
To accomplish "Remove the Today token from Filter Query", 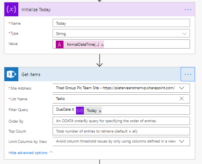I will pyautogui.click(x=100, y=111).
